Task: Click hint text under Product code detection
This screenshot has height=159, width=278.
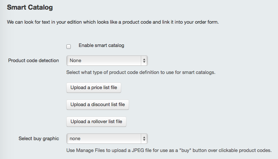Action: tap(141, 72)
